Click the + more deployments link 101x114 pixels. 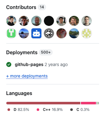click(27, 76)
